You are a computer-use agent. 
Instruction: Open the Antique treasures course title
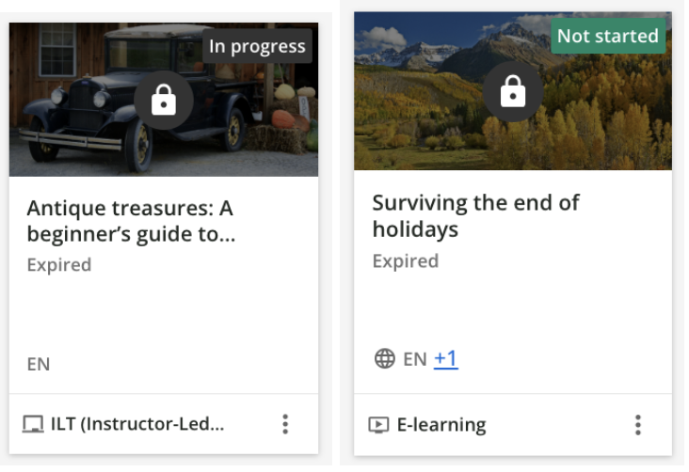click(x=130, y=221)
